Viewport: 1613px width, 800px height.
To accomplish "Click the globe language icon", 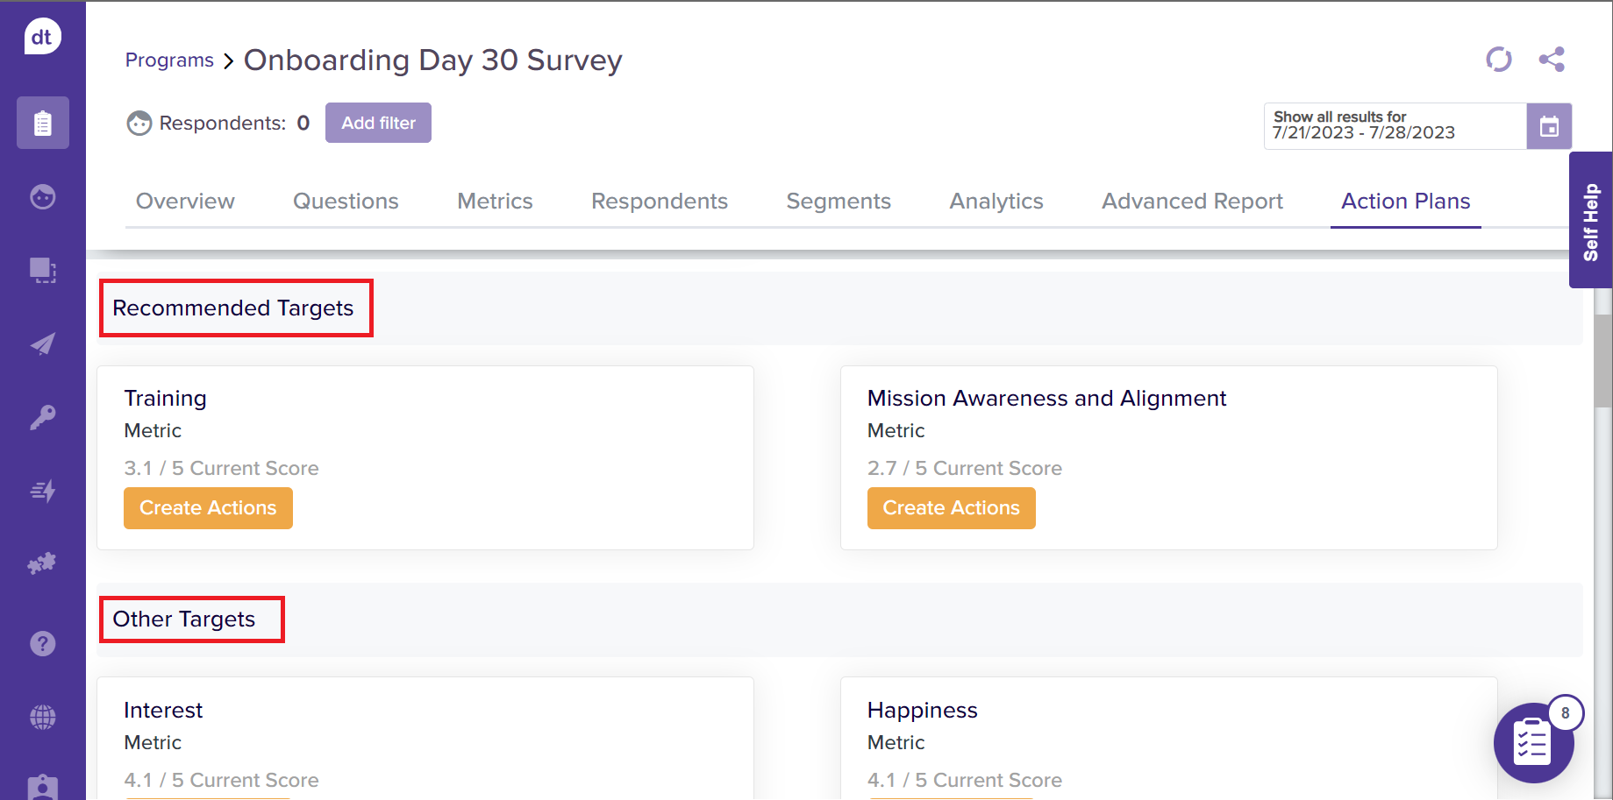I will click(x=43, y=718).
